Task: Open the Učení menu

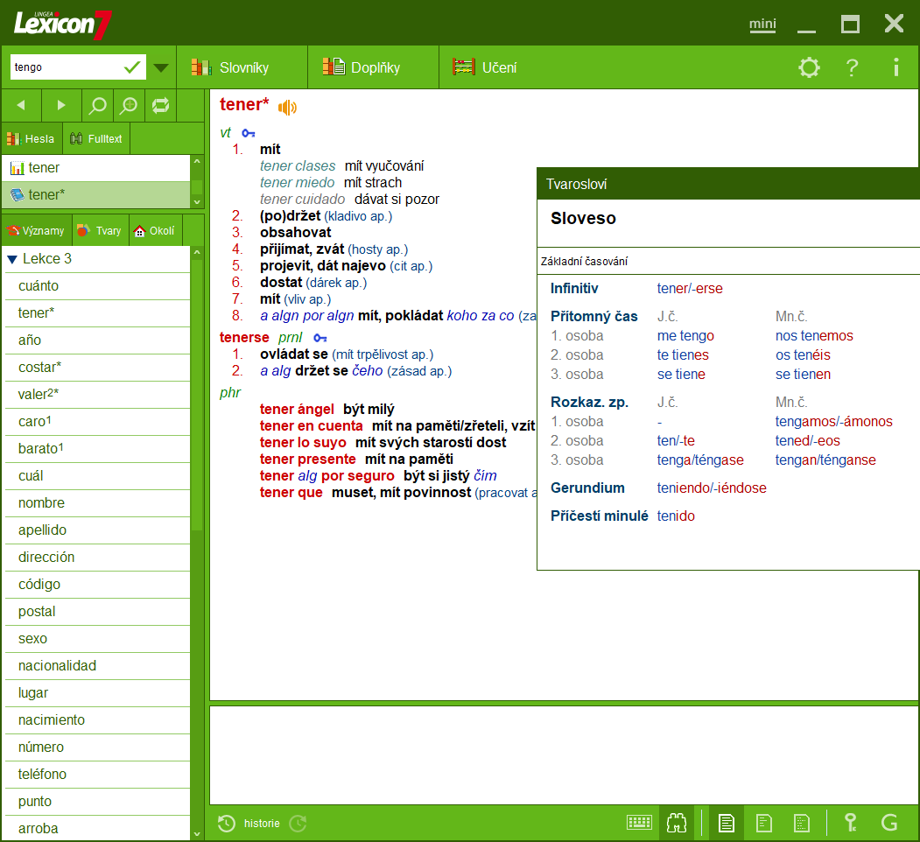Action: pos(485,67)
